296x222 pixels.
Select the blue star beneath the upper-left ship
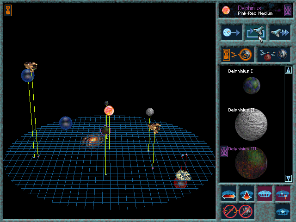click(28, 75)
